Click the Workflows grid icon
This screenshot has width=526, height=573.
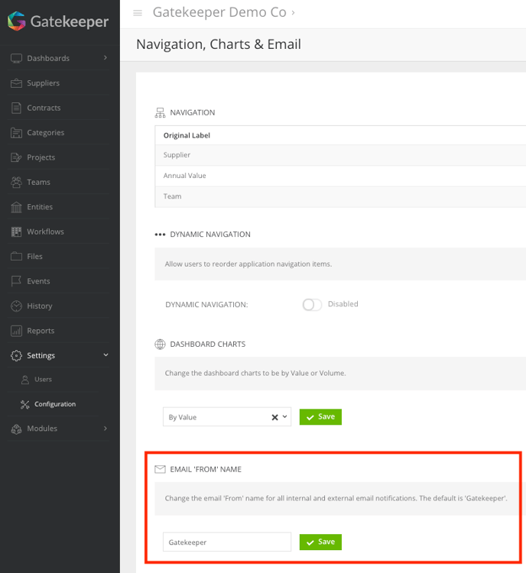click(16, 231)
